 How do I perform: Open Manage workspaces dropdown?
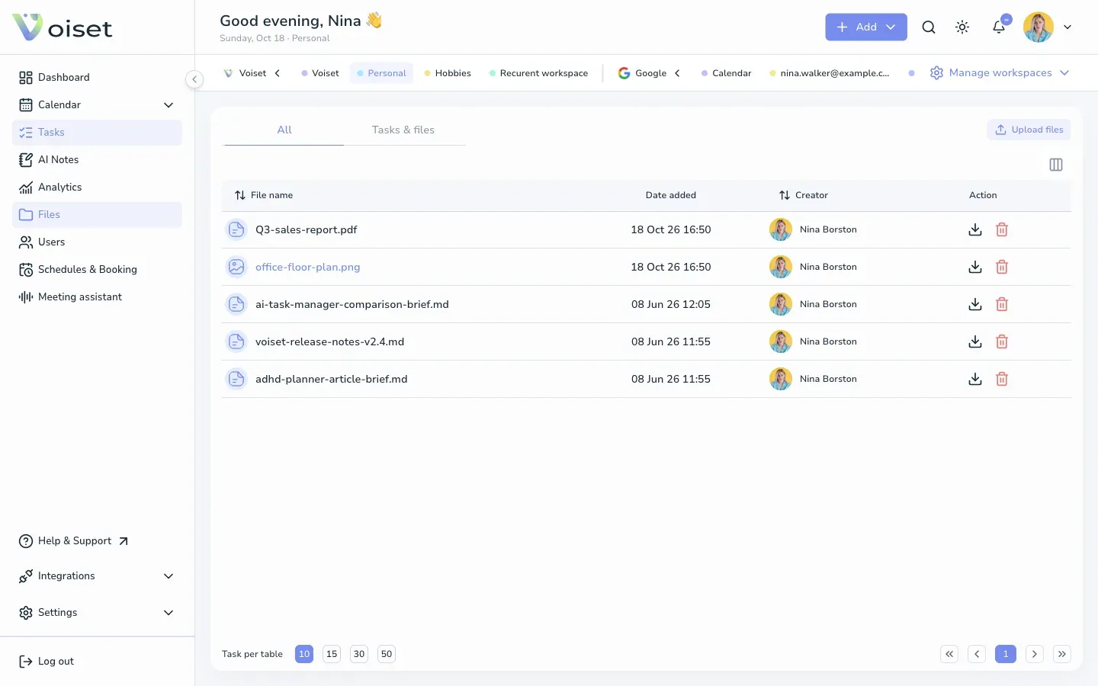pyautogui.click(x=1000, y=73)
